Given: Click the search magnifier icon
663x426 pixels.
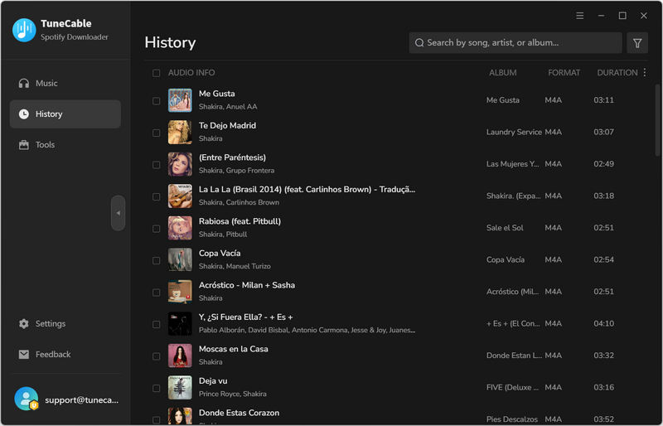Looking at the screenshot, I should coord(419,43).
